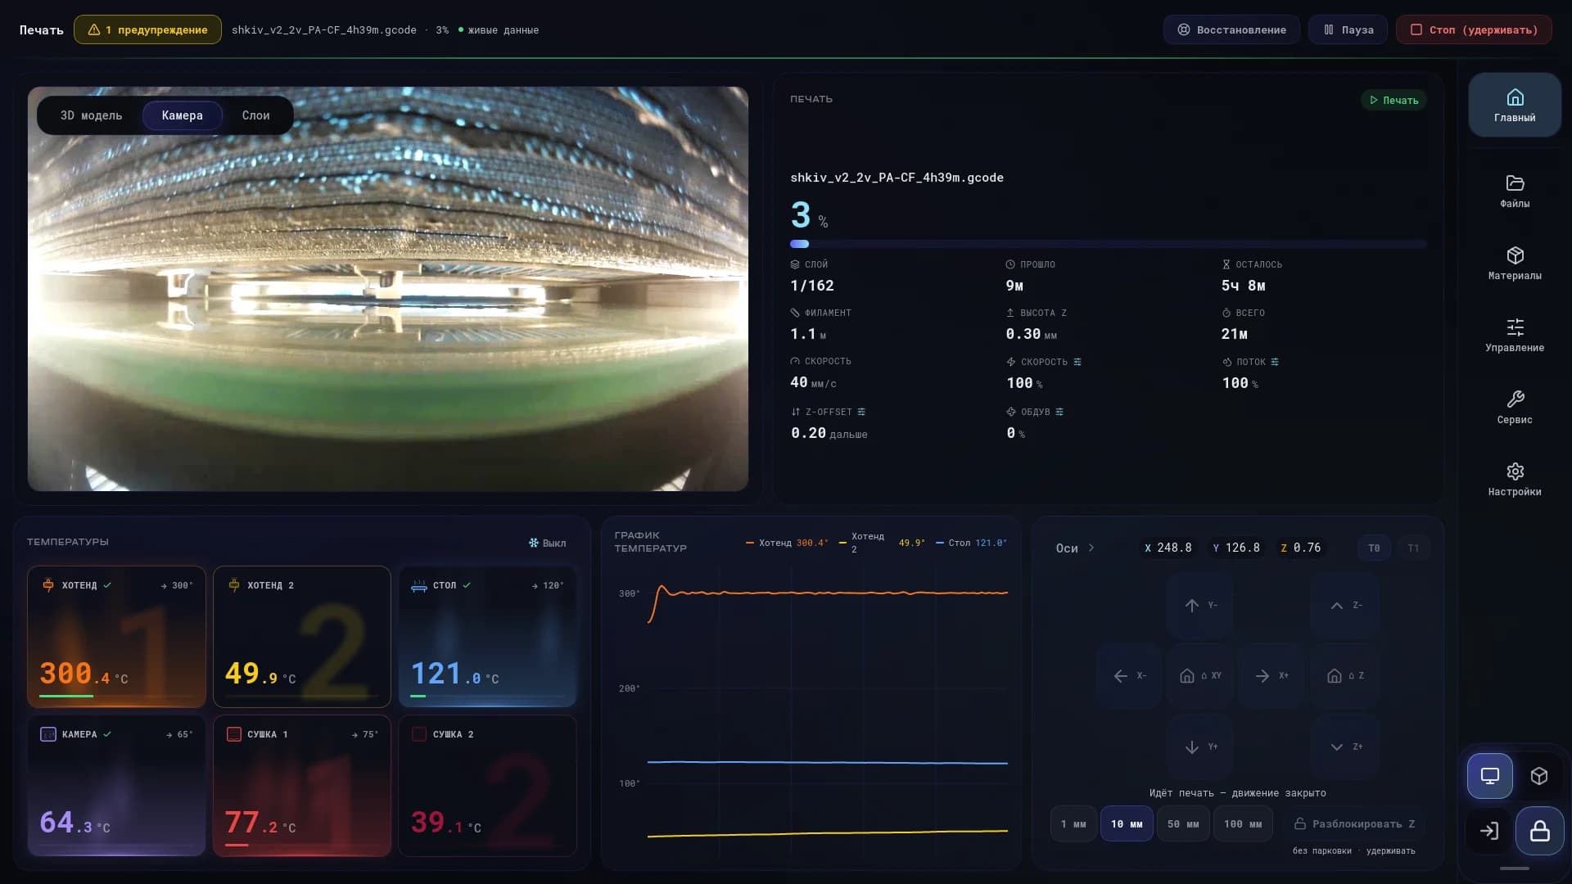Click the print progress bar
The height and width of the screenshot is (884, 1572).
[x=1108, y=244]
